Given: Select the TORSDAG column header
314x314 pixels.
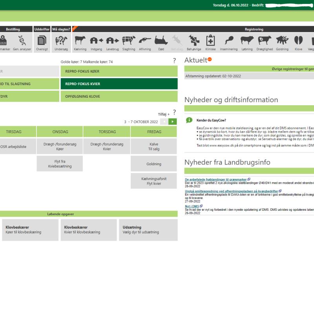Looking at the screenshot, I should (107, 131).
